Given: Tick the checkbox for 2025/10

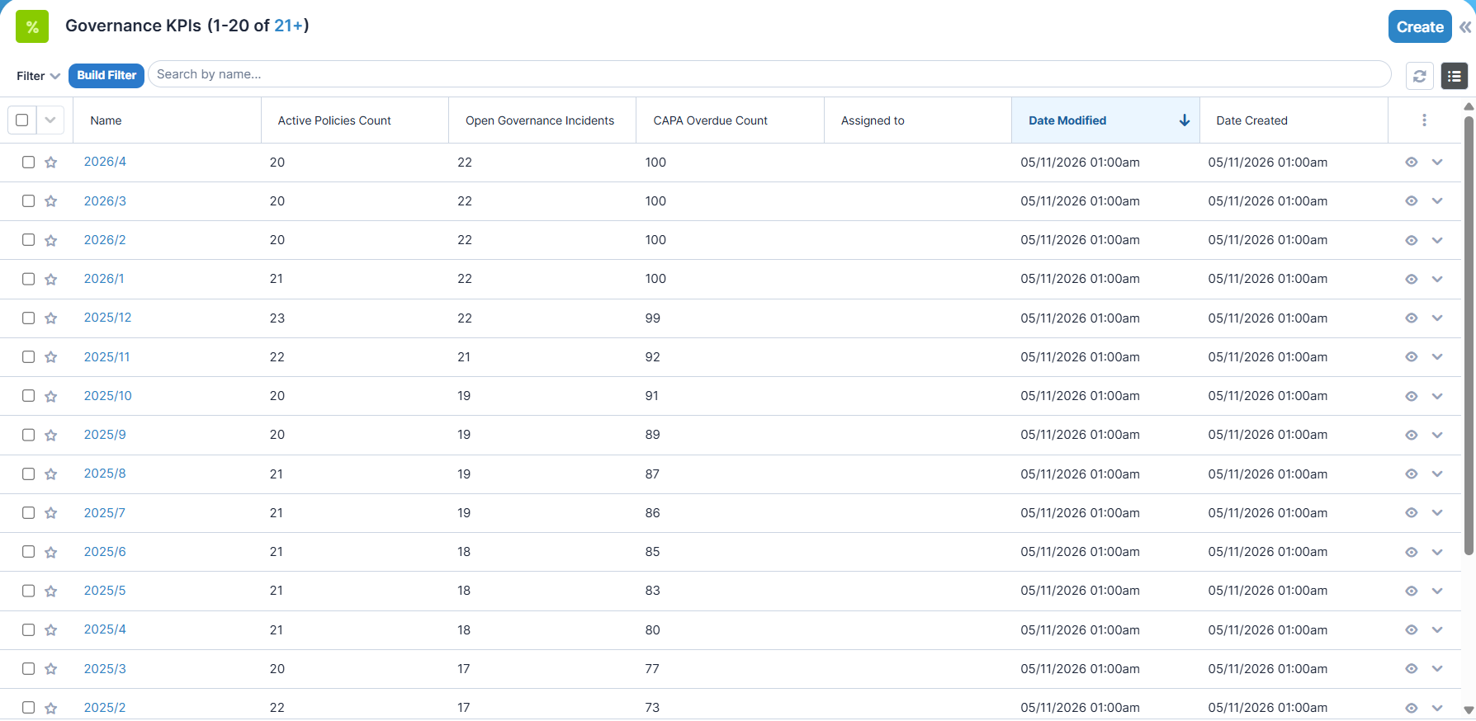Looking at the screenshot, I should [28, 395].
